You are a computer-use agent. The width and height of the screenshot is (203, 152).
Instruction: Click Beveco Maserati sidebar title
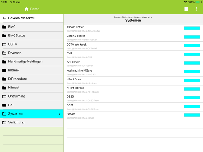(x=21, y=18)
